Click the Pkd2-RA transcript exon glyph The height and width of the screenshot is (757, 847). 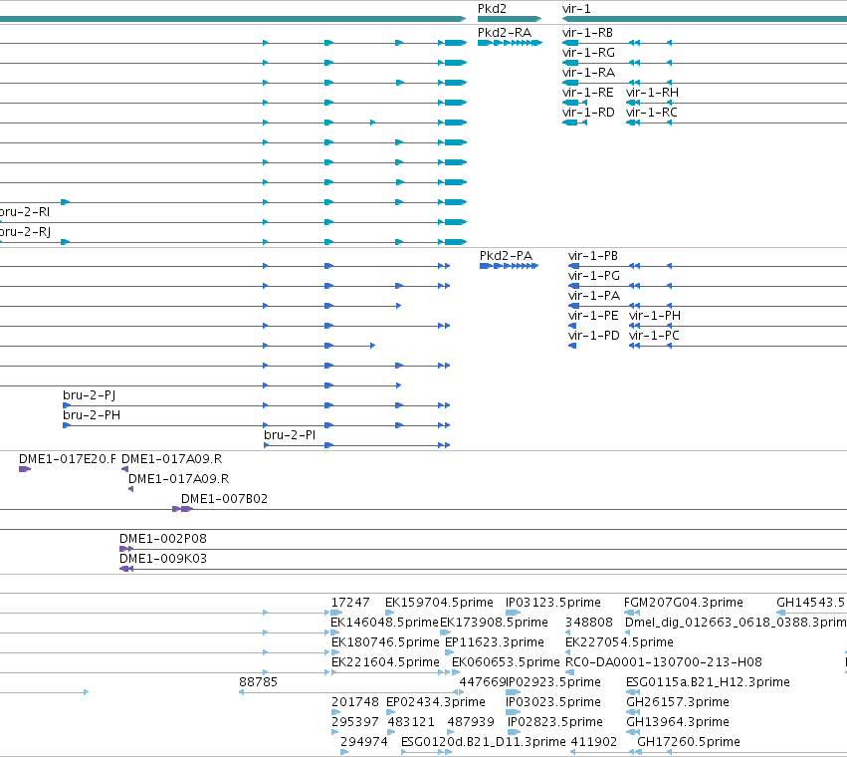[510, 43]
